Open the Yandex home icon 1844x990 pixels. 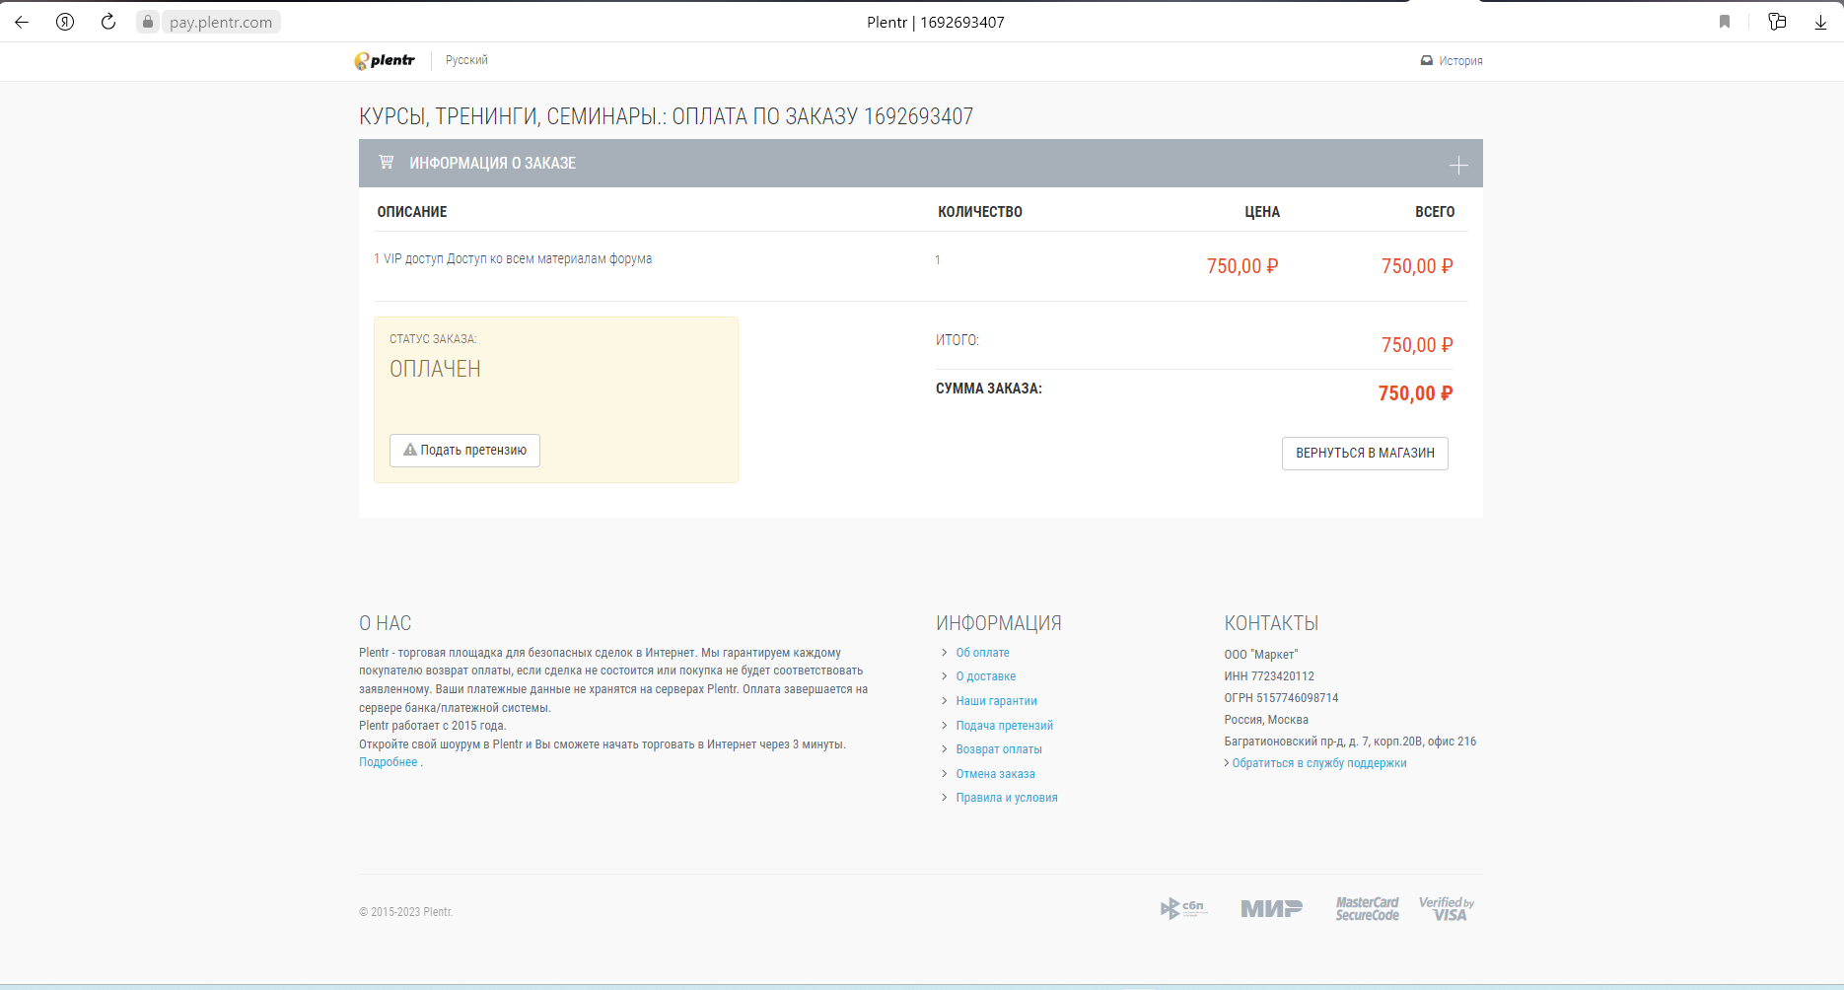click(x=65, y=22)
